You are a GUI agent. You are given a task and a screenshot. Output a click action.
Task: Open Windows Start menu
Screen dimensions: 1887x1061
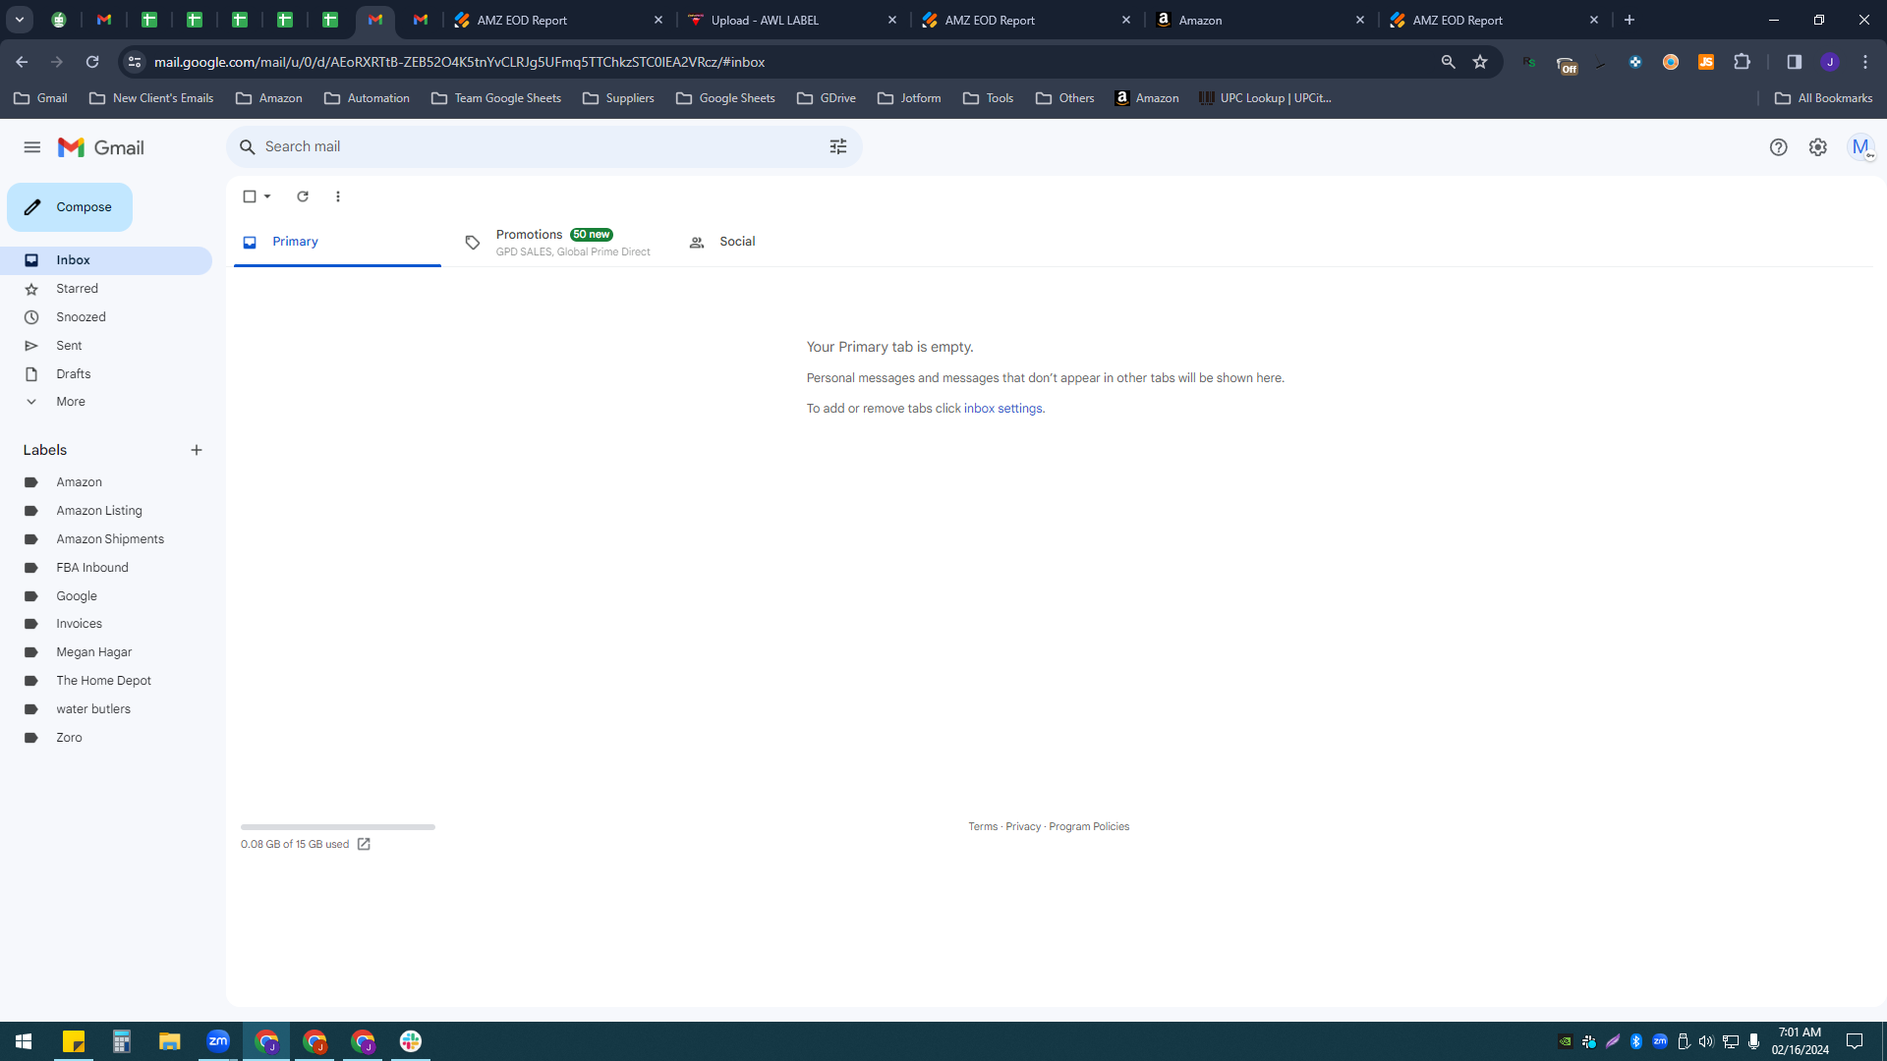(x=24, y=1041)
